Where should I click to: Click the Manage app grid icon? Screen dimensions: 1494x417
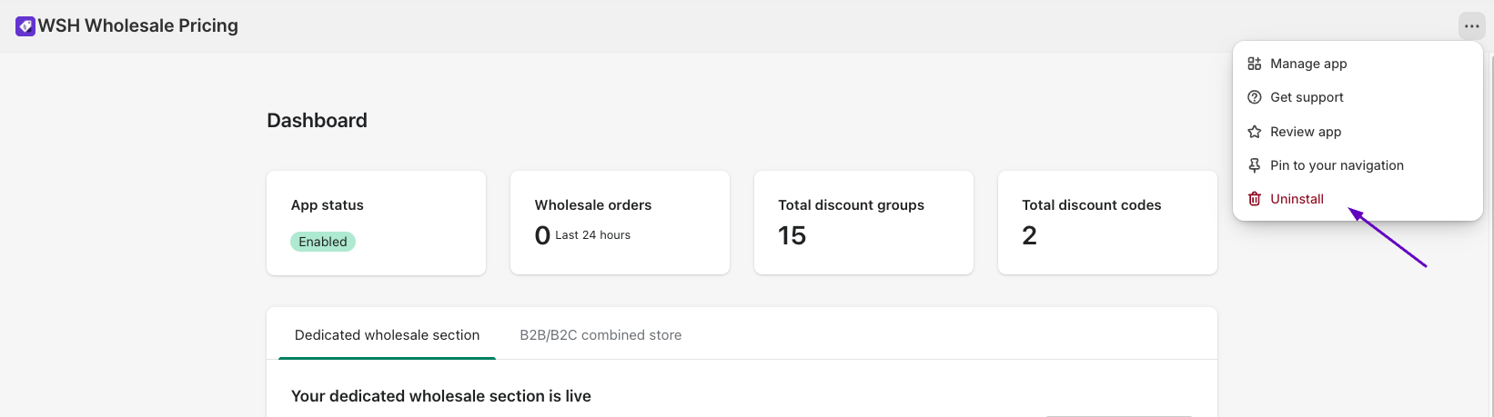pyautogui.click(x=1254, y=64)
